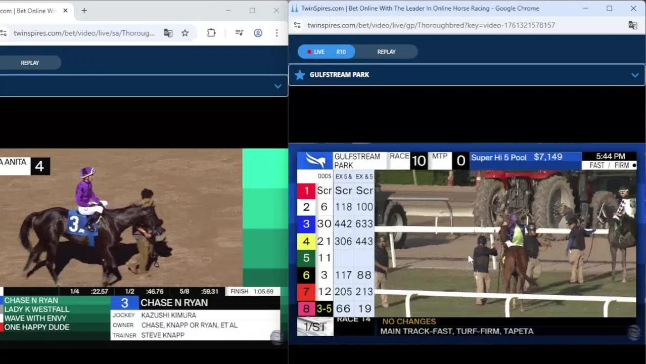The image size is (646, 364).
Task: Expand the track dropdown chevron in left window
Action: tap(278, 86)
